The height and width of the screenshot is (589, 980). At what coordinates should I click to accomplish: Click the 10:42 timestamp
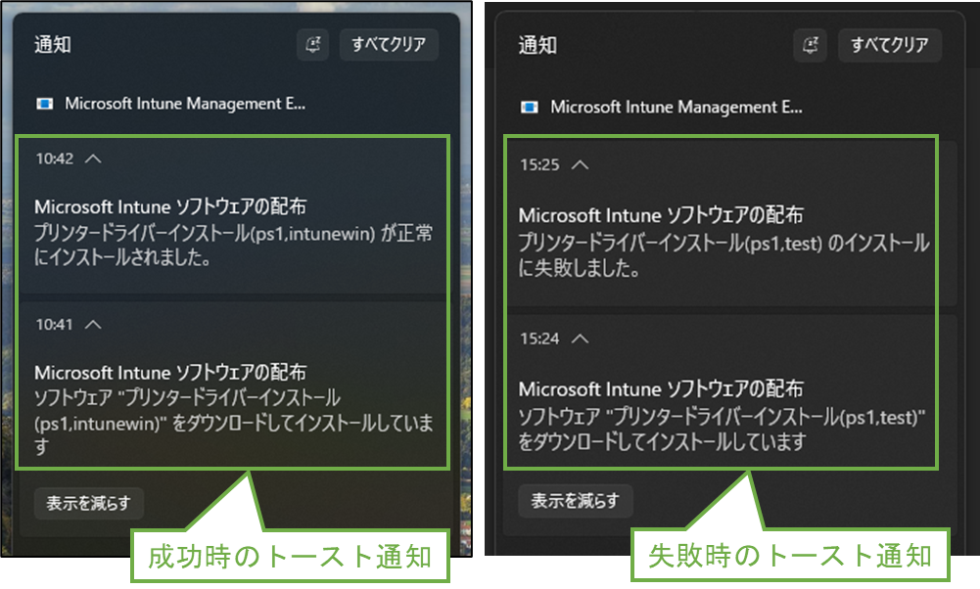(55, 159)
